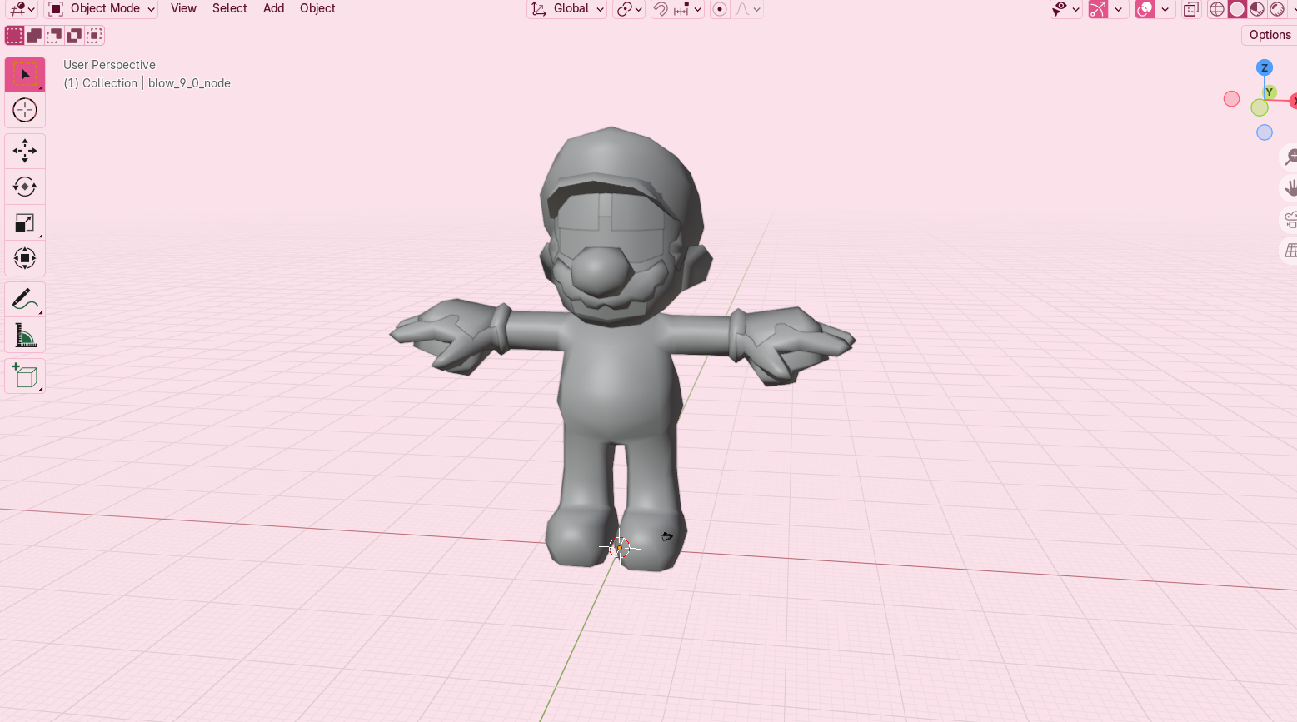Toggle camera view
Viewport: 1297px width, 722px height.
click(x=1290, y=220)
